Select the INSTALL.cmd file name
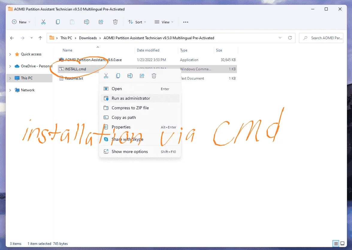This screenshot has height=250, width=352. click(x=75, y=69)
